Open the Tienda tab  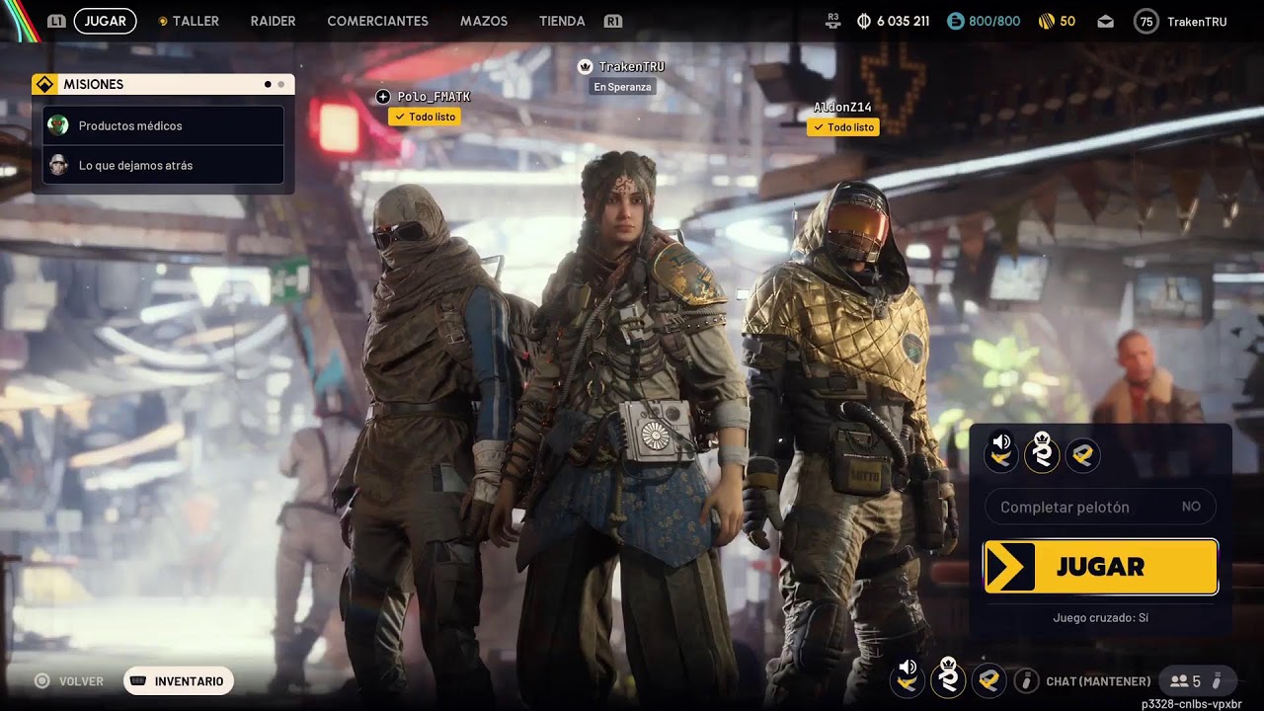click(562, 21)
